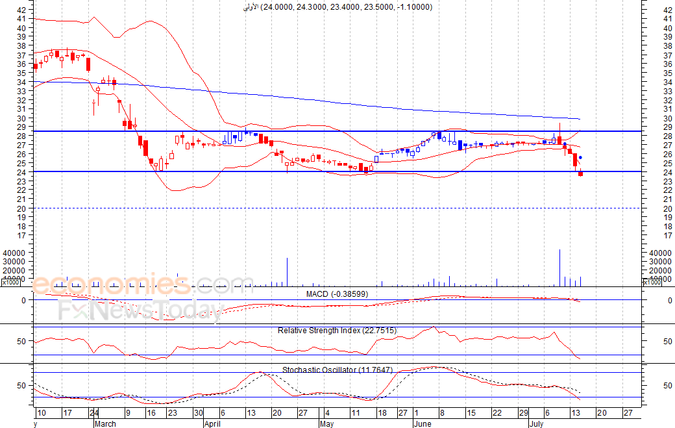Screen dimensions: 675x428
Task: Click the 0 value on MACD left axis
Action: [23, 301]
